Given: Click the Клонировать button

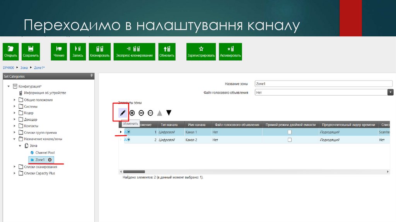Looking at the screenshot, I should pyautogui.click(x=100, y=52).
